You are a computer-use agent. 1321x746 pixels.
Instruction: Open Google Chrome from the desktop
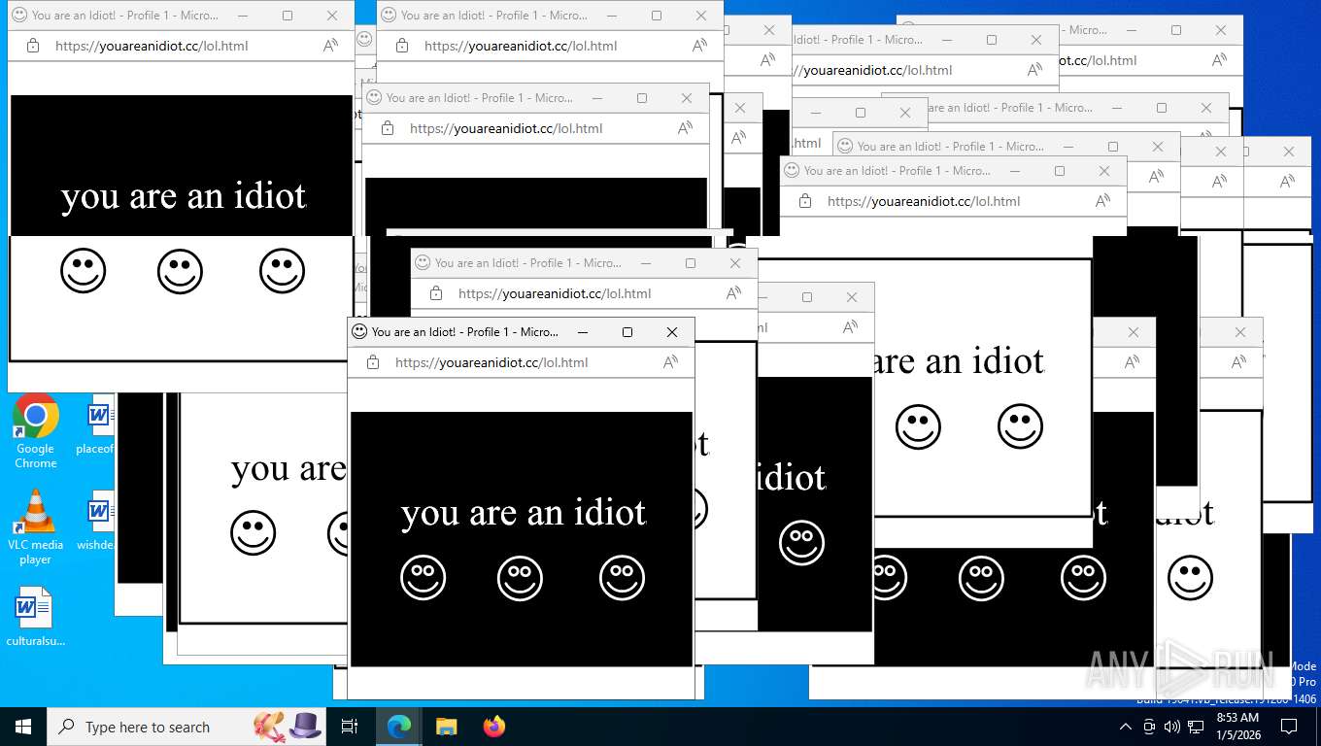[35, 431]
